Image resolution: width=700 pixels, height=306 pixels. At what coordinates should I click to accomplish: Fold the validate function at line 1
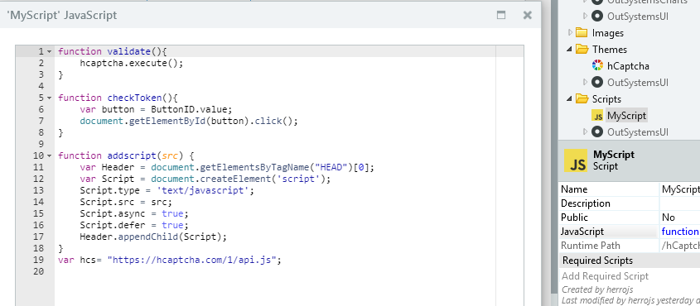[49, 51]
